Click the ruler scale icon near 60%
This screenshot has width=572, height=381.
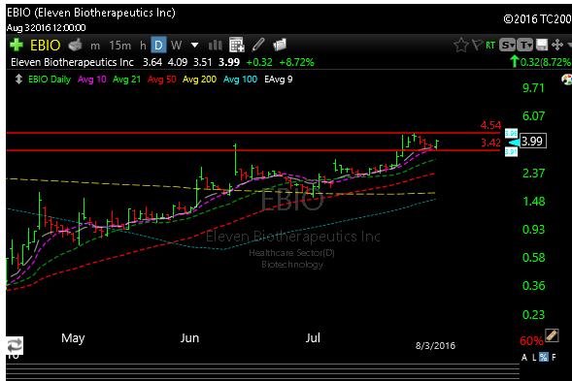click(552, 335)
